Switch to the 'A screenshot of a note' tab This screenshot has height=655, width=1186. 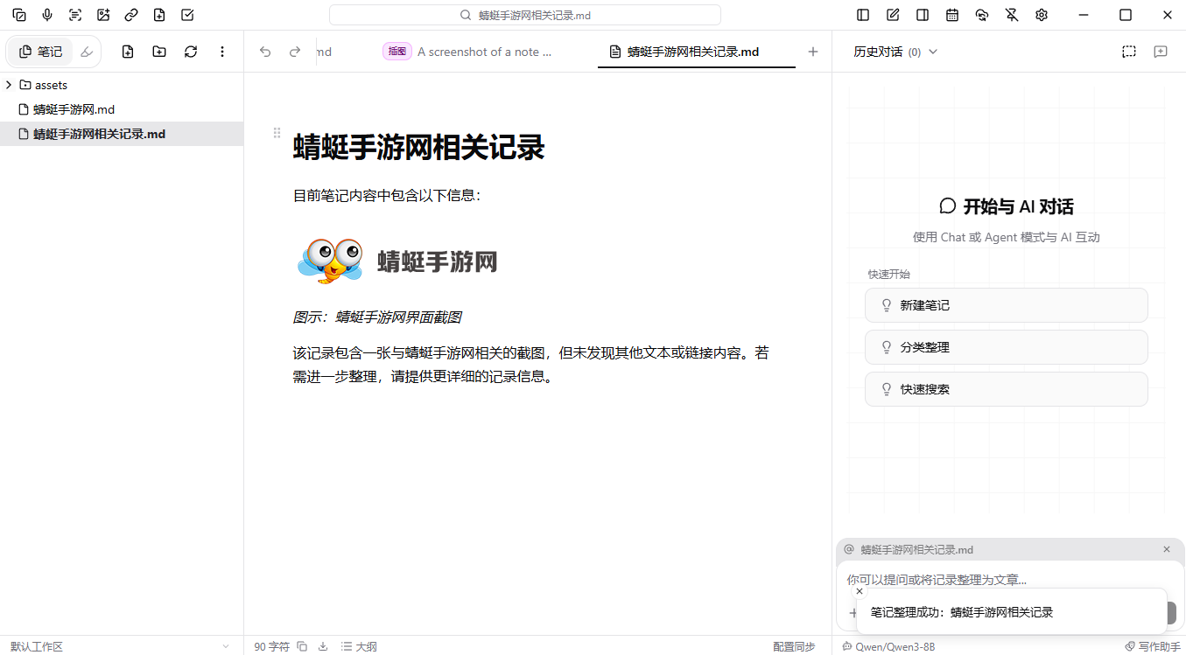click(467, 52)
